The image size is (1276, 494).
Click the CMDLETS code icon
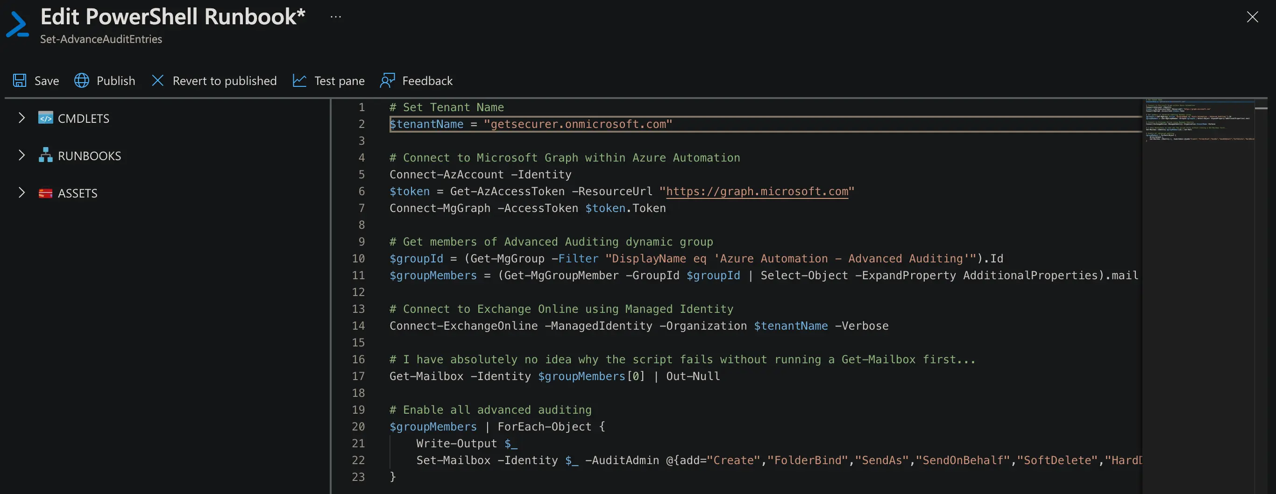pyautogui.click(x=46, y=118)
